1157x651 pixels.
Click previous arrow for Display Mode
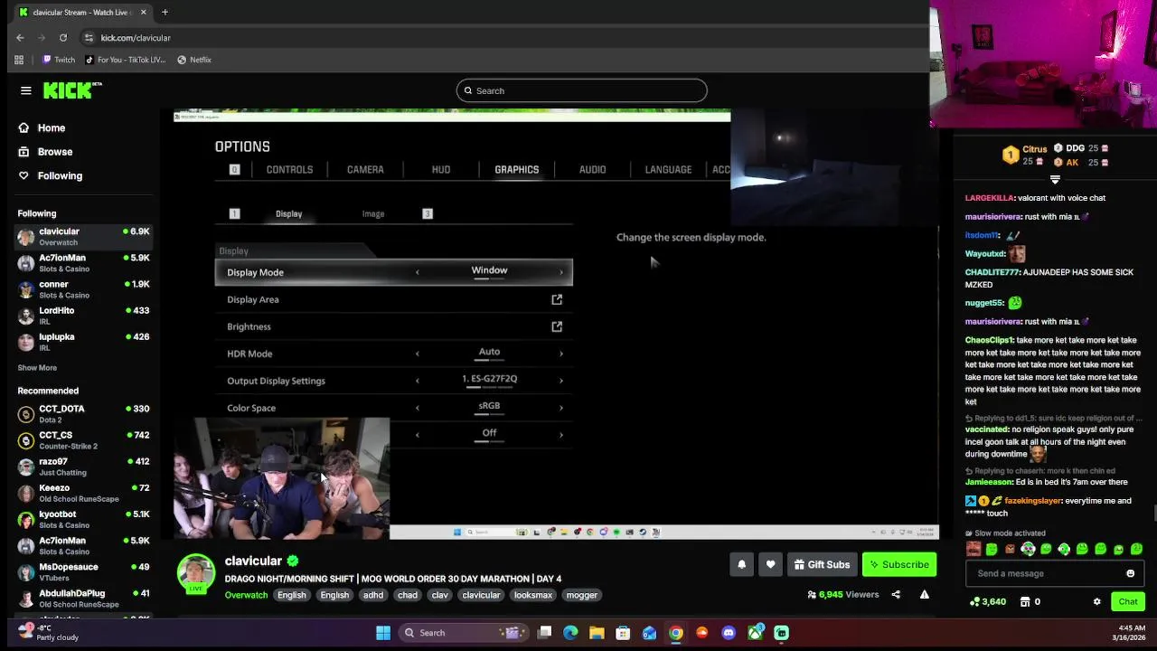417,272
